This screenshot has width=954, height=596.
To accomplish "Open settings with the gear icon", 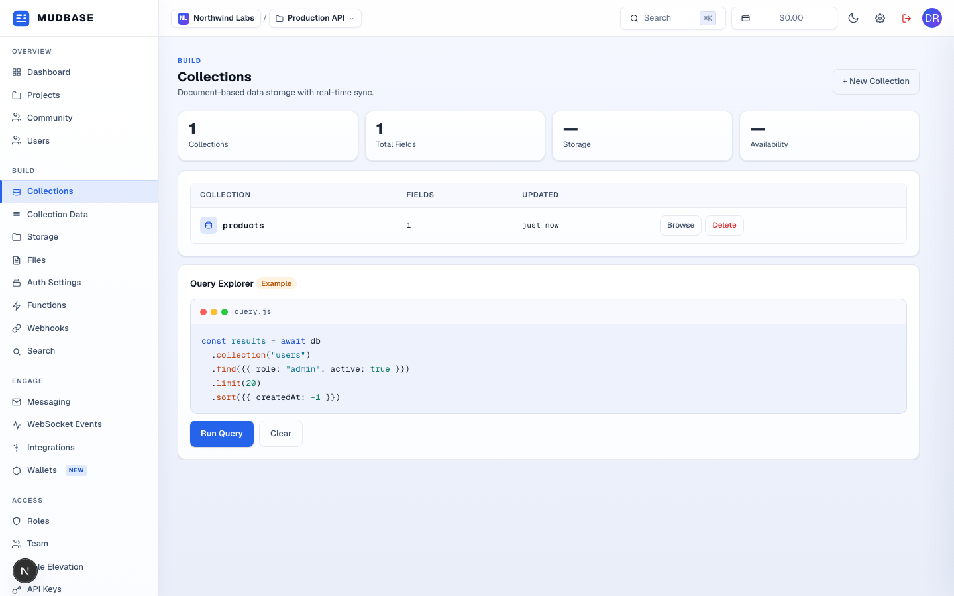I will 880,18.
